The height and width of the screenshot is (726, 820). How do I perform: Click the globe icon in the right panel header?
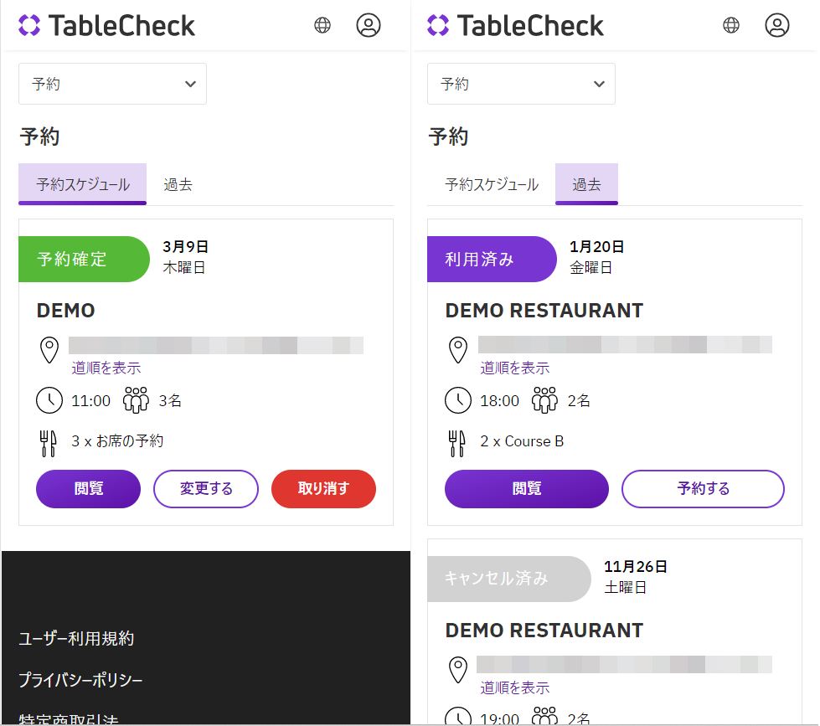(x=730, y=25)
